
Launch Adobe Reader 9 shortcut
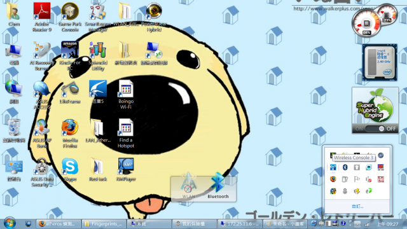[x=42, y=17]
